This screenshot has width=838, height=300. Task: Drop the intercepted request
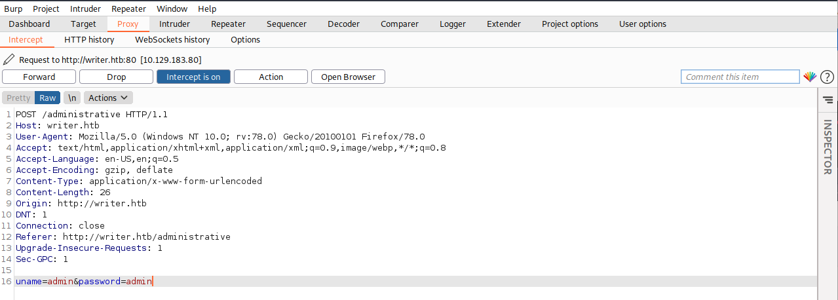(117, 77)
